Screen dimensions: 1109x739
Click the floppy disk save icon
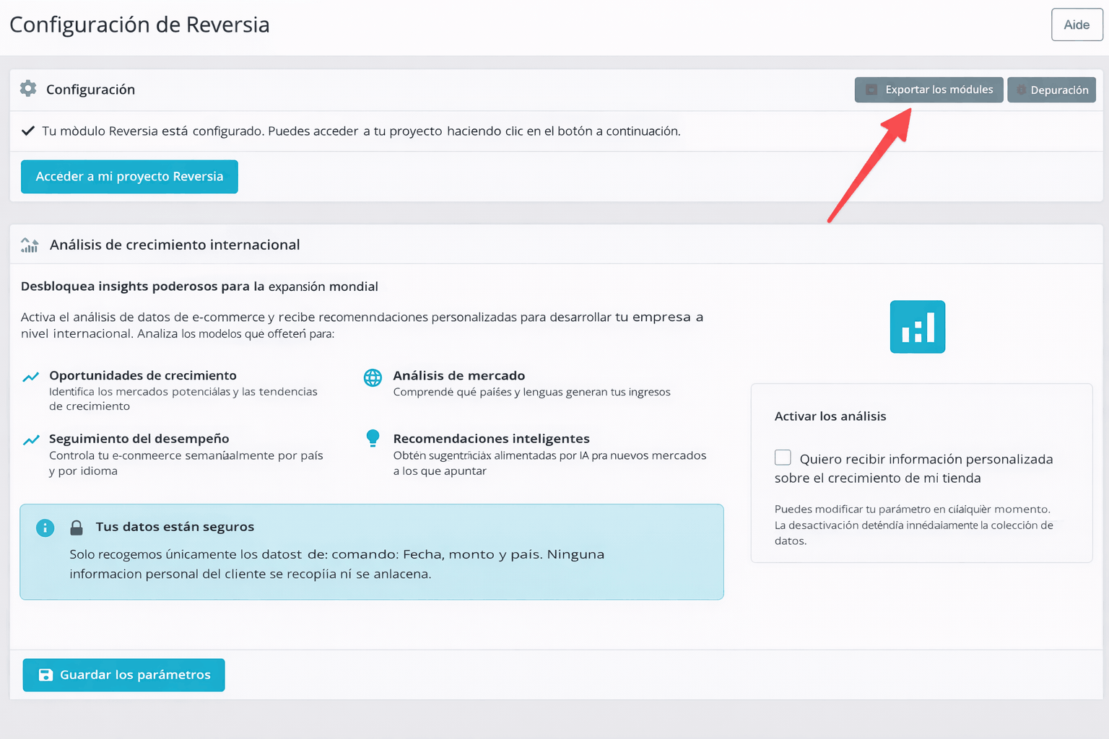coord(45,675)
